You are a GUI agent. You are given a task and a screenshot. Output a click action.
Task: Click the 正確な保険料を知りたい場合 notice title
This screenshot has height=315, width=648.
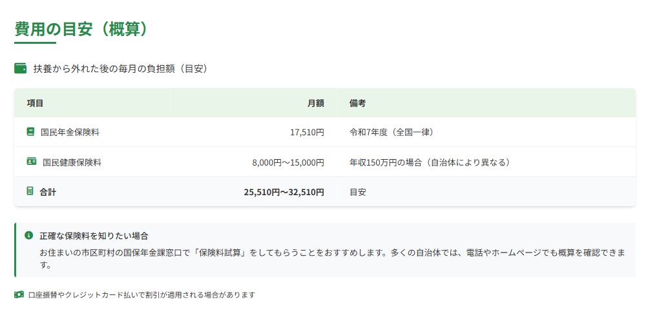tap(94, 236)
